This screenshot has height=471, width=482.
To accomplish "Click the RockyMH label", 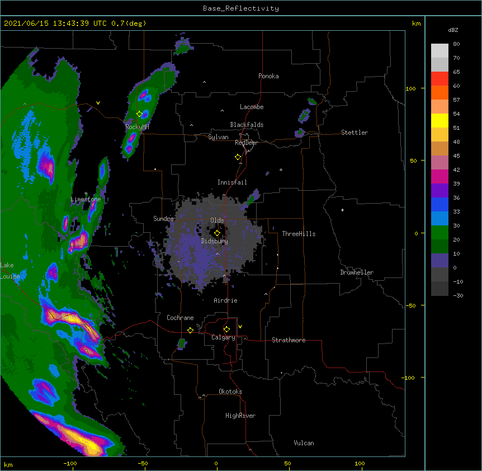I will [137, 127].
